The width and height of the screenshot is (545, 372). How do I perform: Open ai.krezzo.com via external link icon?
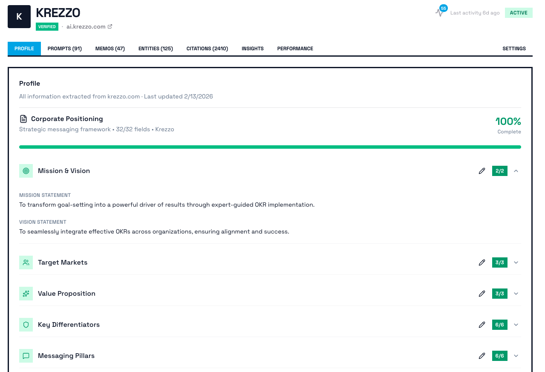click(110, 26)
